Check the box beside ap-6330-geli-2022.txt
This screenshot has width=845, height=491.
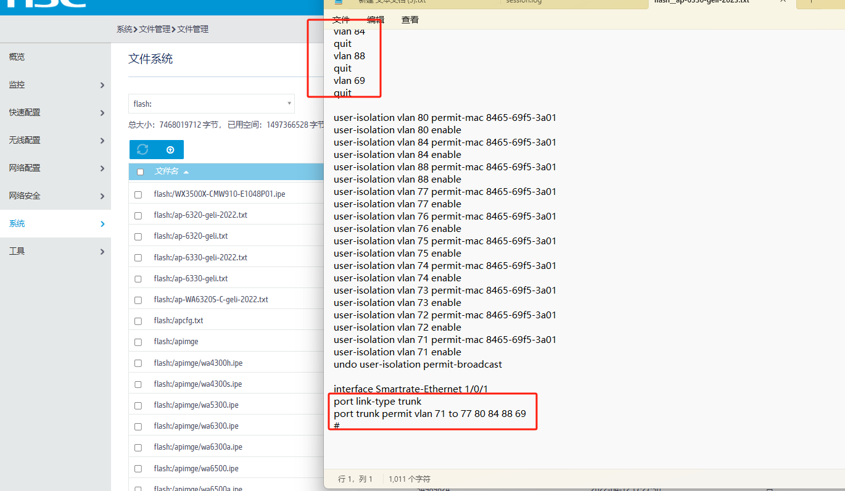138,258
